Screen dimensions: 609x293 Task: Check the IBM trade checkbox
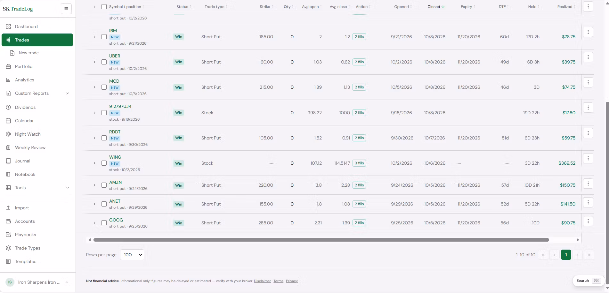point(104,37)
